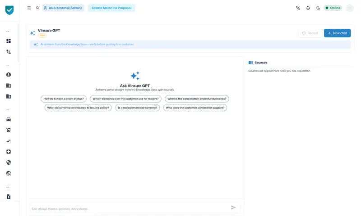Select Ali Al Shamsi (Admin) user chip

coord(63,8)
